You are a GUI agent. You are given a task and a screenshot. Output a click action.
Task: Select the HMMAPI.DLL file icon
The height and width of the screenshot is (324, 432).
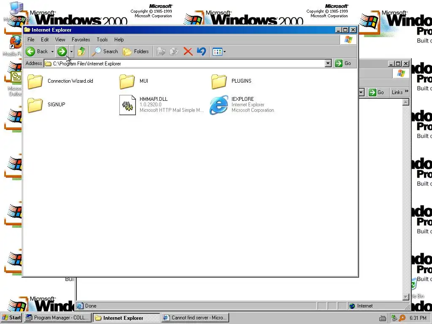[x=127, y=105]
